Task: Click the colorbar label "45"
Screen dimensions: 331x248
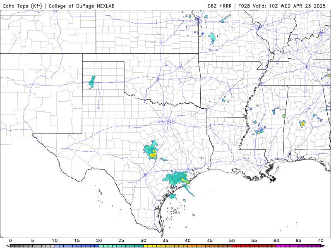Action: (210, 241)
